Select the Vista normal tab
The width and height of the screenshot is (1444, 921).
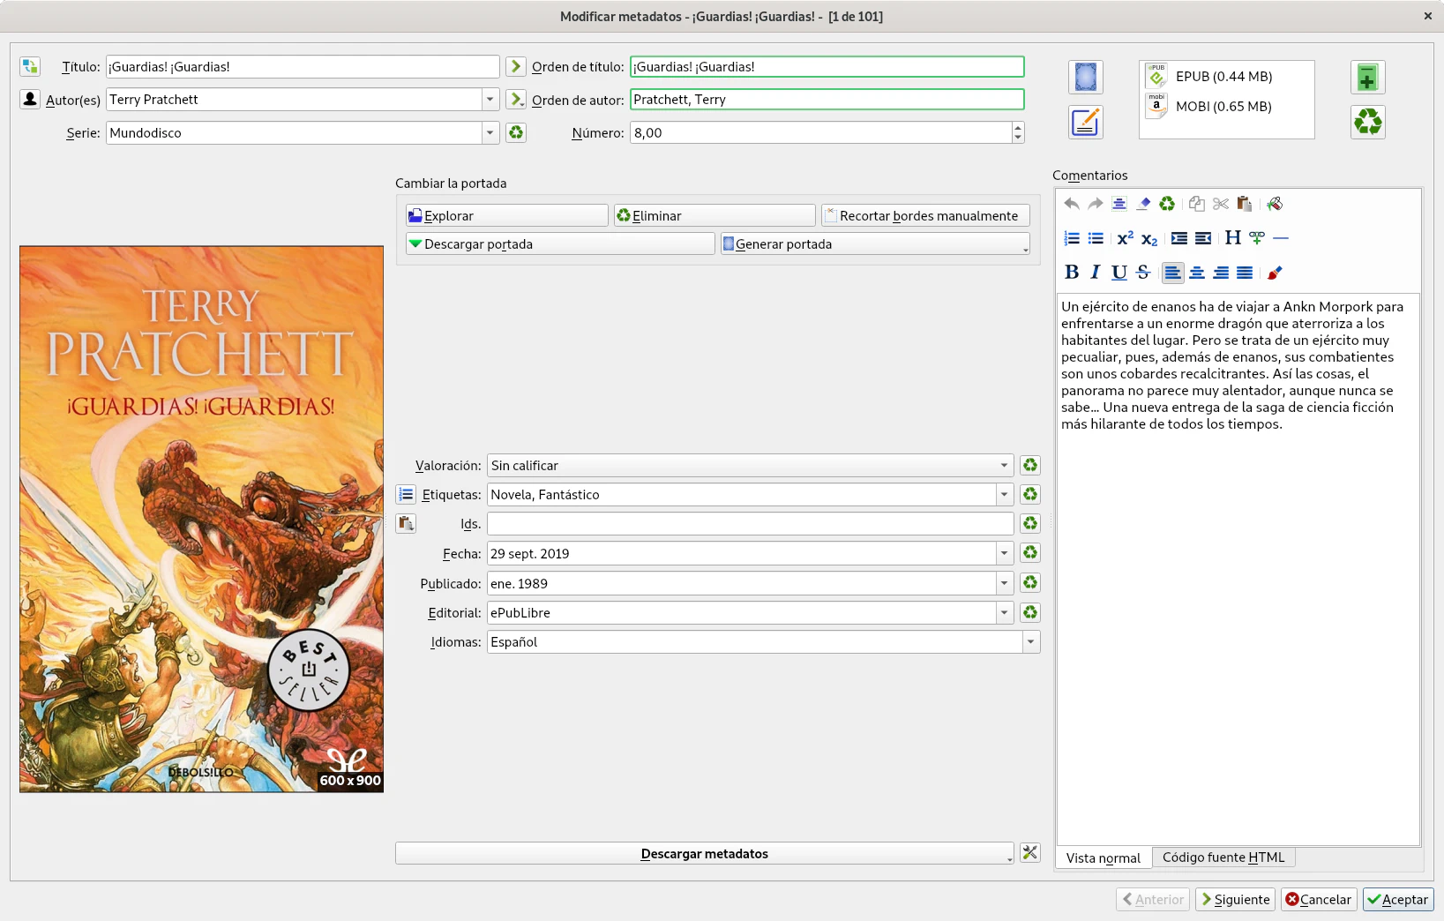1103,857
